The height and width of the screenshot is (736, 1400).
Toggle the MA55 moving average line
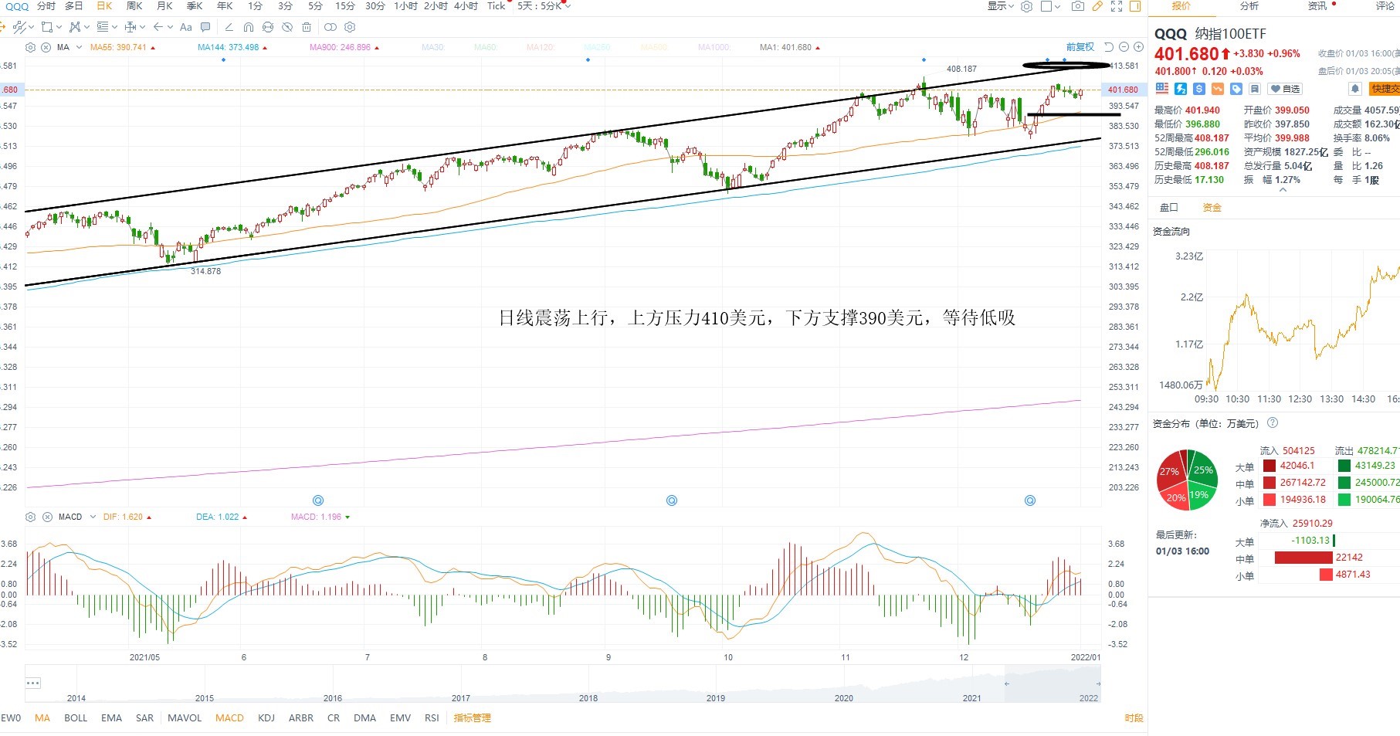[123, 47]
